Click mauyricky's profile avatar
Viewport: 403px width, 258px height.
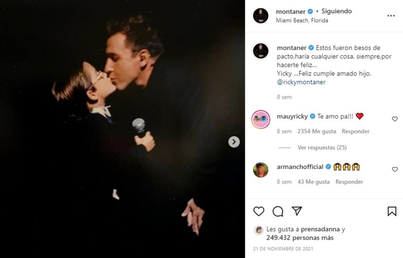click(x=261, y=119)
